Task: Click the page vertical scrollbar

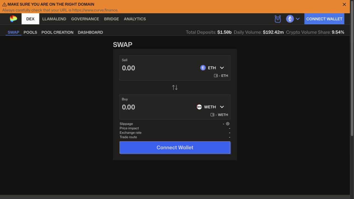Action: coord(352,68)
